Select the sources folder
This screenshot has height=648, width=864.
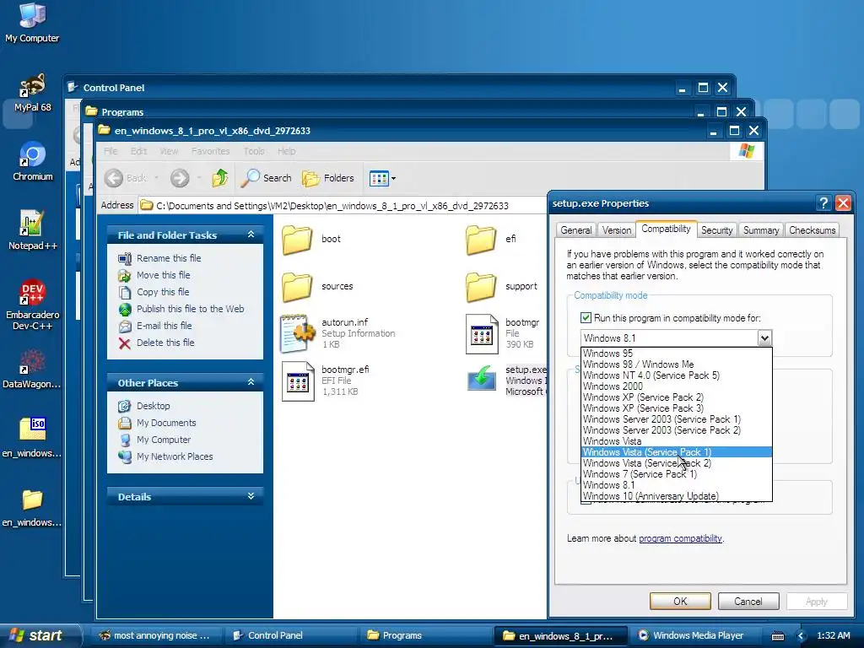(317, 286)
